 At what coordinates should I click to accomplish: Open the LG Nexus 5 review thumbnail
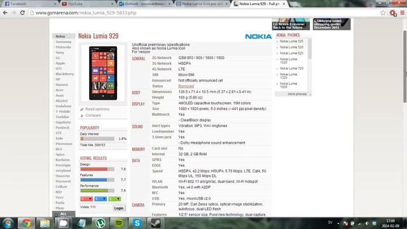pos(291,24)
